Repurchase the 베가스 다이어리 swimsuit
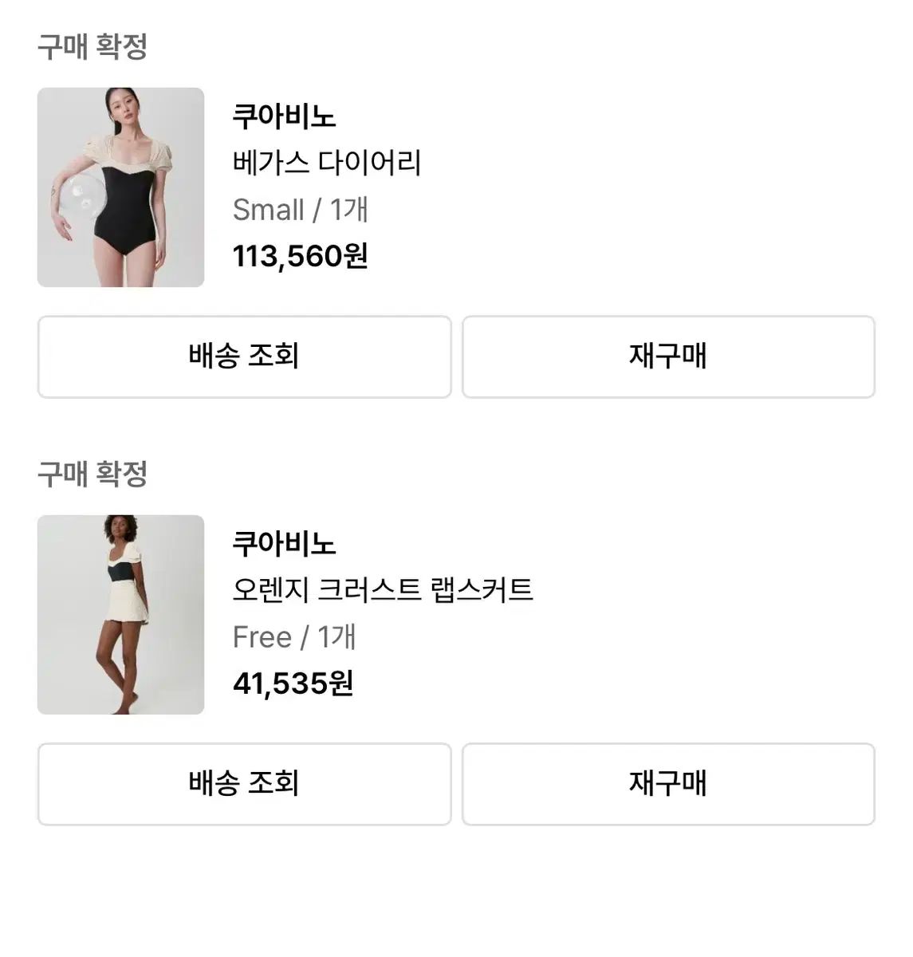This screenshot has width=913, height=957. pyautogui.click(x=668, y=356)
